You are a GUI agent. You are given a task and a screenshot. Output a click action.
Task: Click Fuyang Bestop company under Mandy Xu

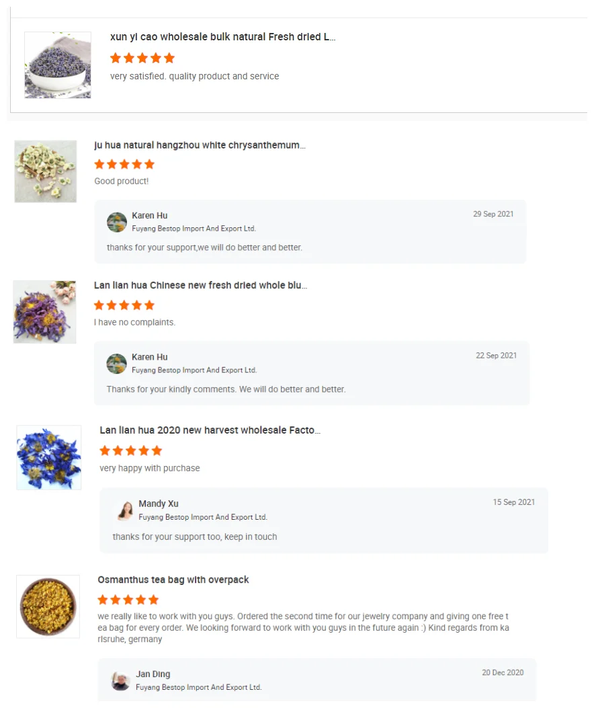(x=203, y=517)
